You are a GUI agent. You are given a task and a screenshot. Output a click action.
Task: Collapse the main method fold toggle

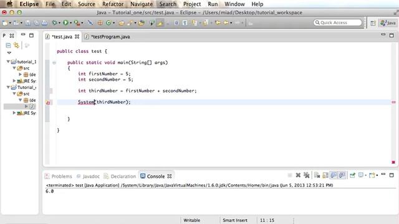point(54,62)
